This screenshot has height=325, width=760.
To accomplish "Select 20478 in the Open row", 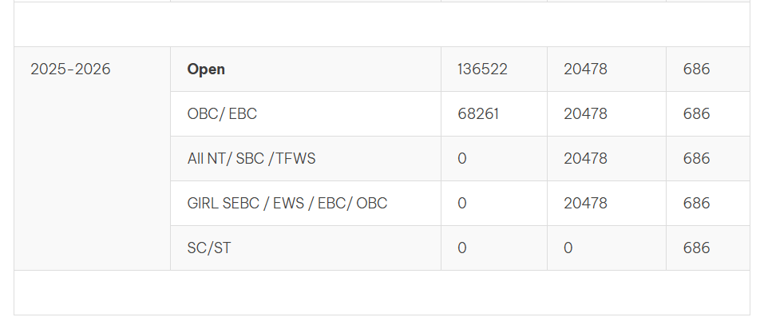I will [585, 69].
